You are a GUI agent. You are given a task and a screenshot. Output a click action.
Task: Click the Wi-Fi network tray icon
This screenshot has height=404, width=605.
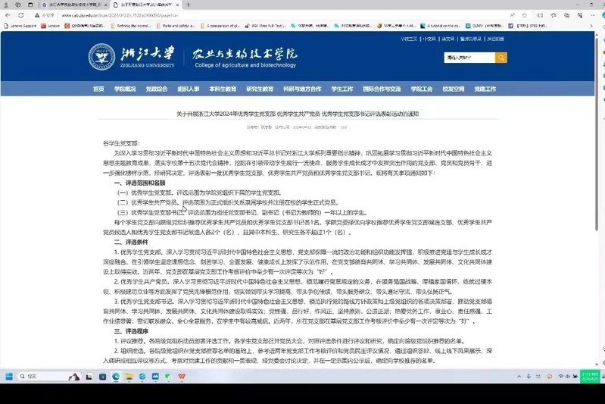point(560,376)
